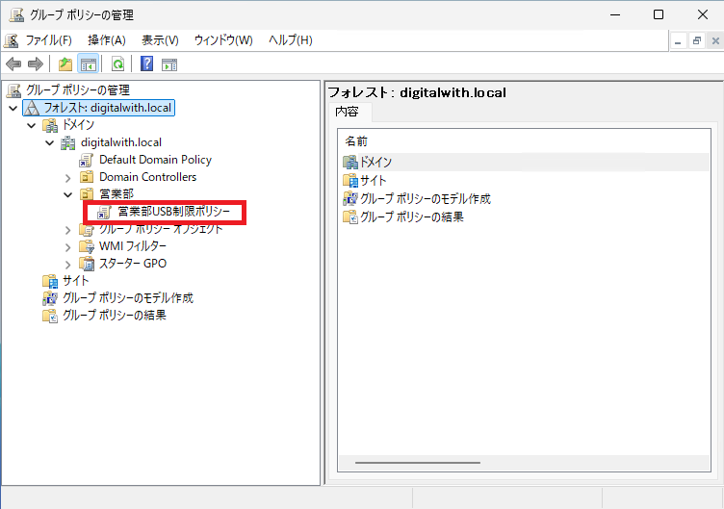Viewport: 724px width, 509px height.
Task: Restore the inner MDI child window
Action: pos(697,41)
